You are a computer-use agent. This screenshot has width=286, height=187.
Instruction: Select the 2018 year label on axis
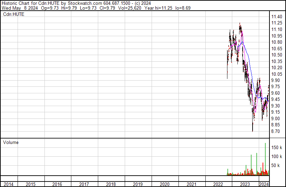(x=111, y=184)
